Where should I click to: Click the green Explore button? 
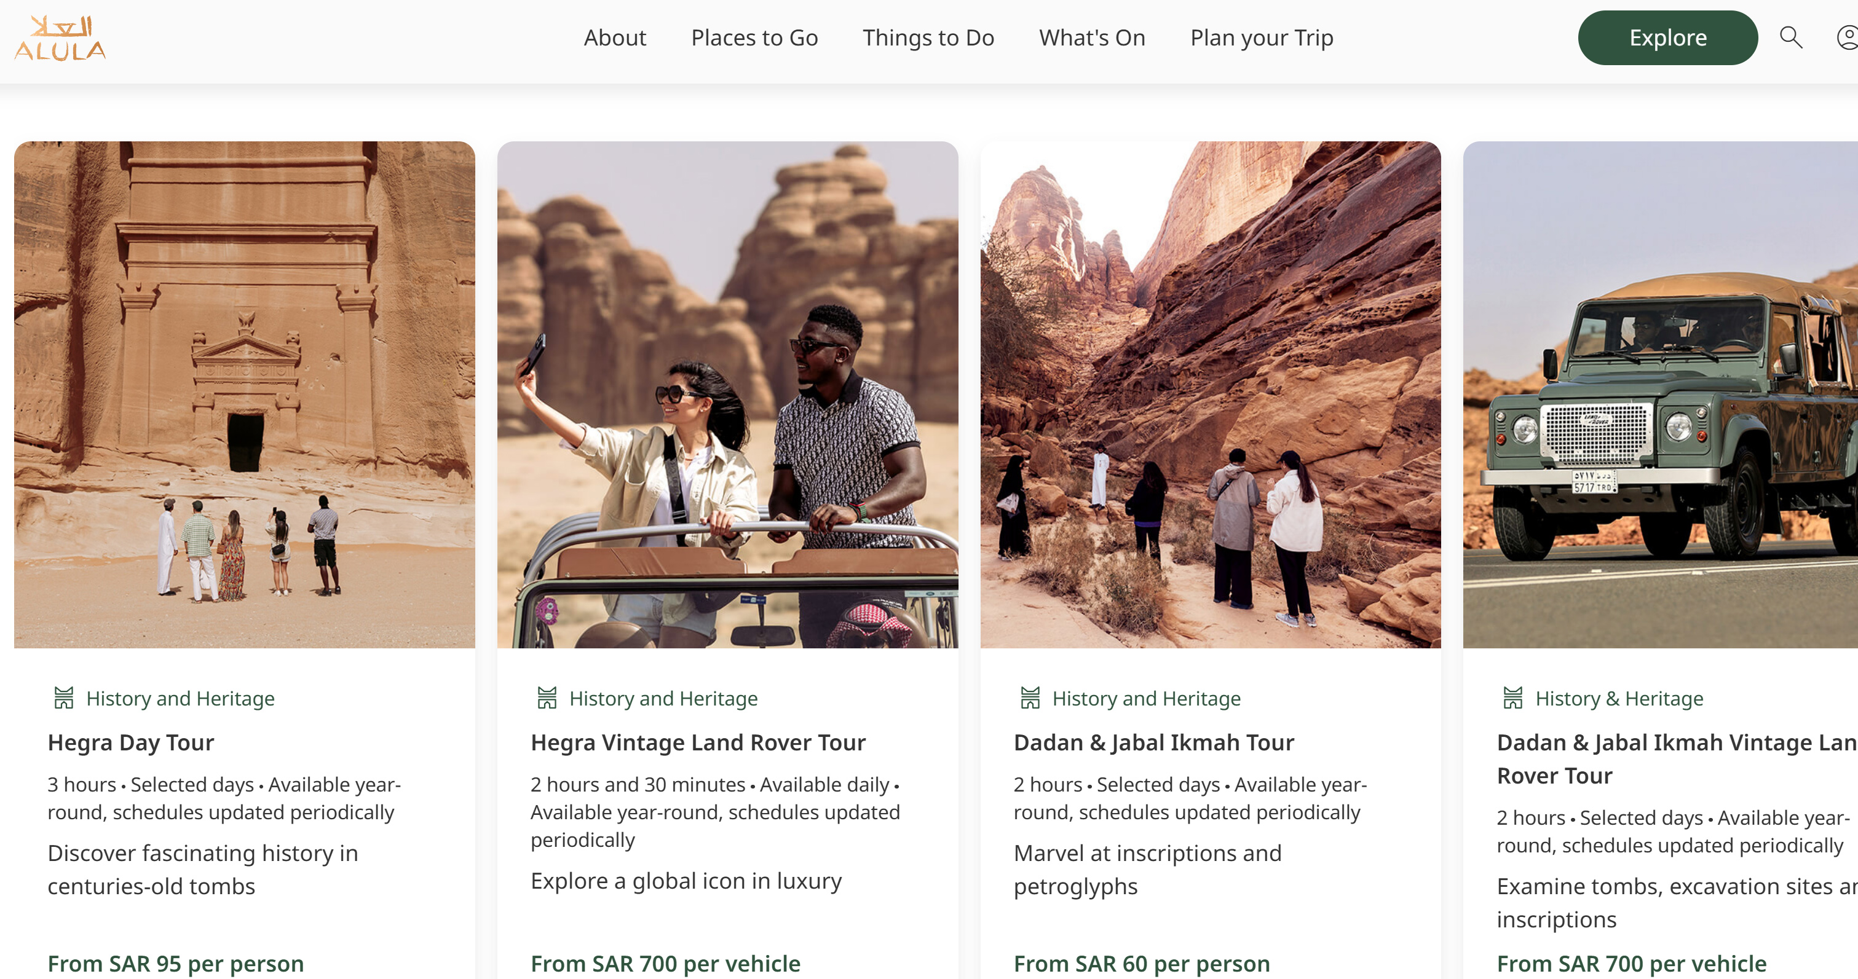[x=1667, y=37]
